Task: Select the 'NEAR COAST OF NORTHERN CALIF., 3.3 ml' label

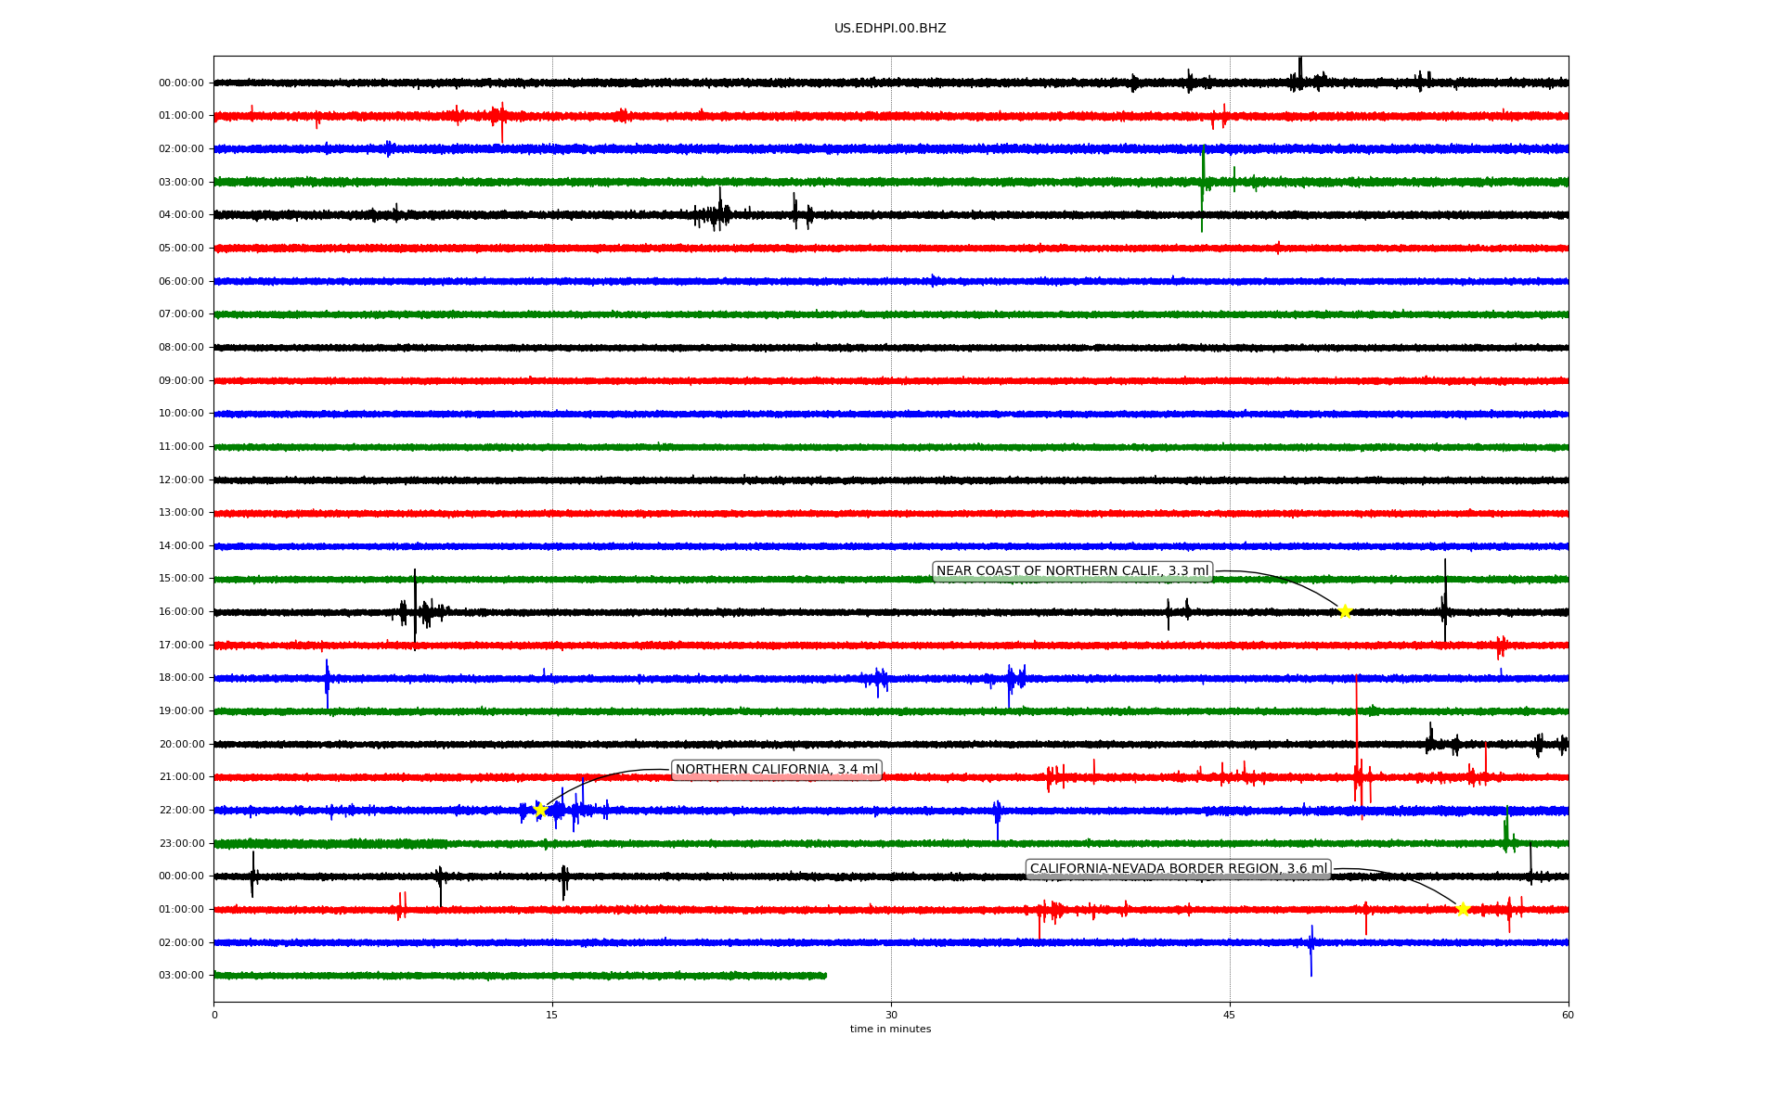Action: [1072, 571]
